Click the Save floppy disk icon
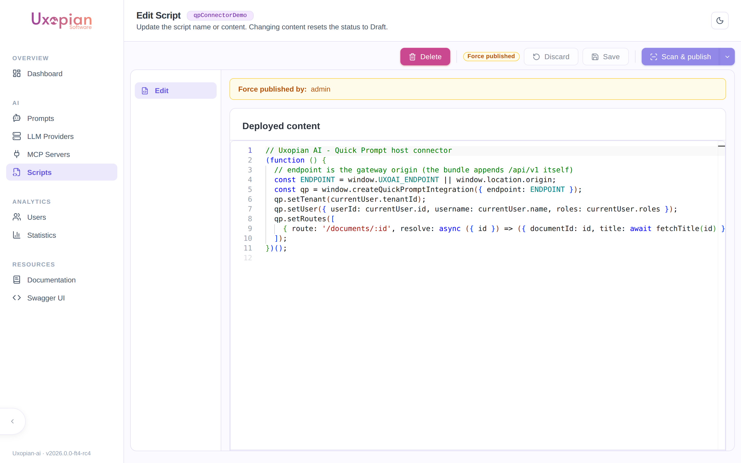Screen dimensions: 741x463 [x=595, y=57]
